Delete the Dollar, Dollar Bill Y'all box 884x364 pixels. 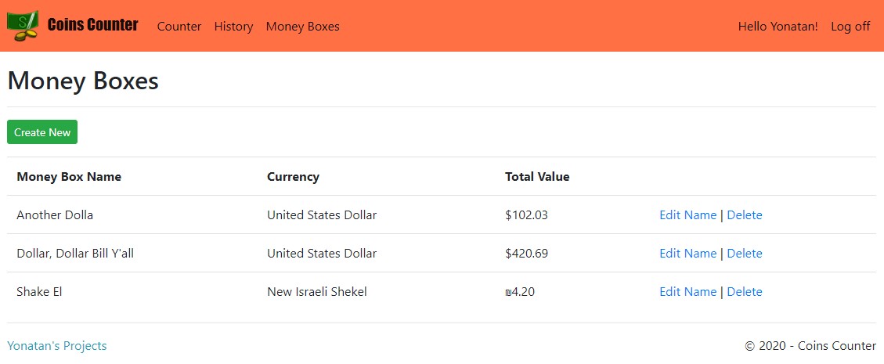[x=744, y=254]
